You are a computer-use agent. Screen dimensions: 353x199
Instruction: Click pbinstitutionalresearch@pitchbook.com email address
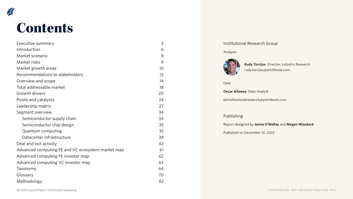255,100
